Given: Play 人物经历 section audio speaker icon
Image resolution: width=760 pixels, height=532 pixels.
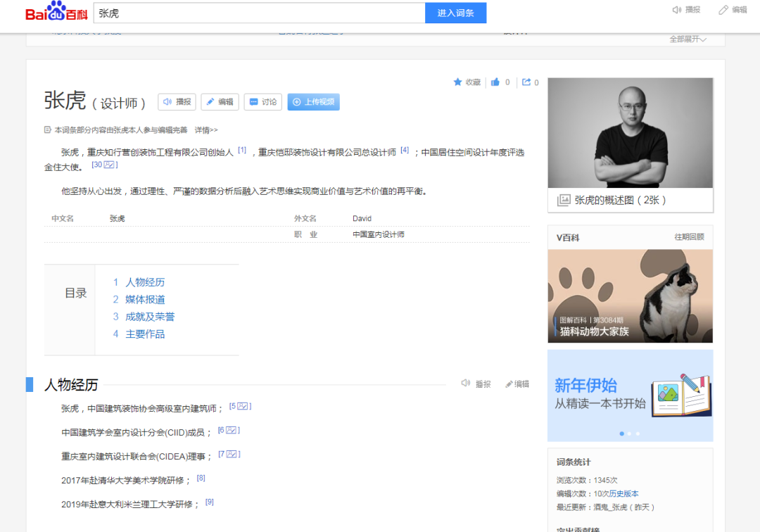Looking at the screenshot, I should [x=466, y=384].
